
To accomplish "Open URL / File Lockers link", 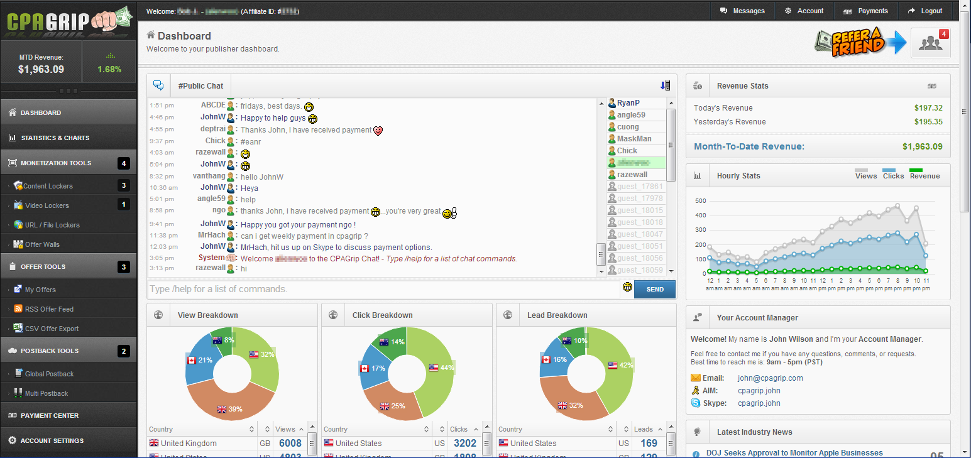I will 52,225.
